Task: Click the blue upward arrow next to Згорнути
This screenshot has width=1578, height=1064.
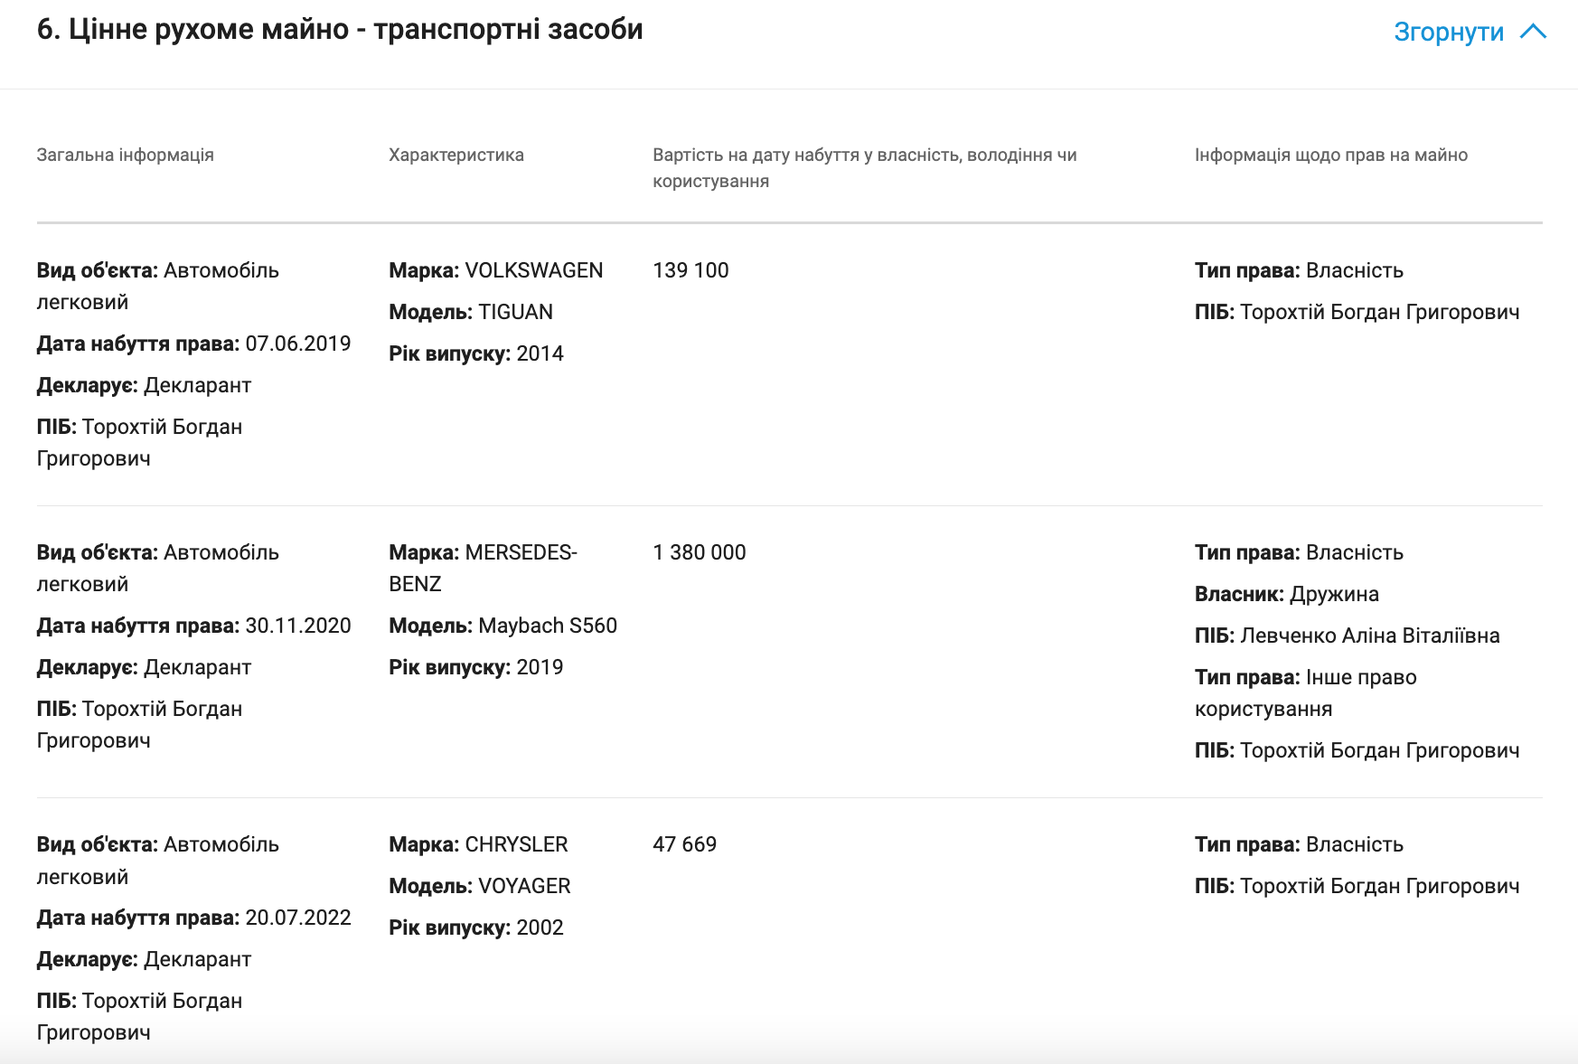Action: (1534, 31)
